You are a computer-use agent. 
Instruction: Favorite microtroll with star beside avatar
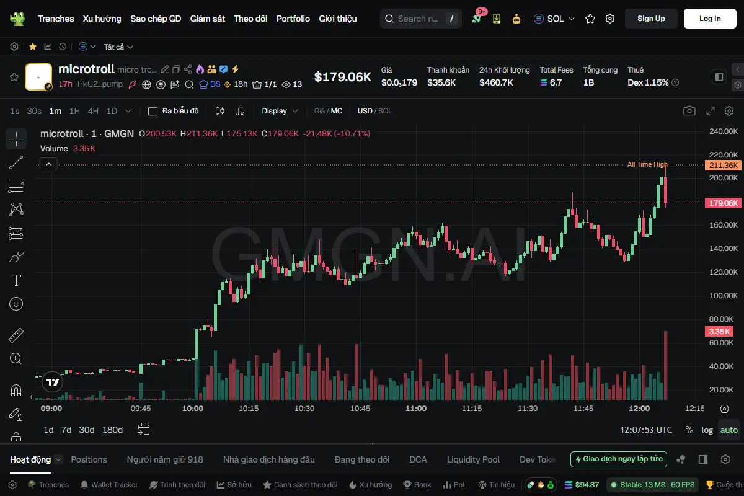click(14, 77)
